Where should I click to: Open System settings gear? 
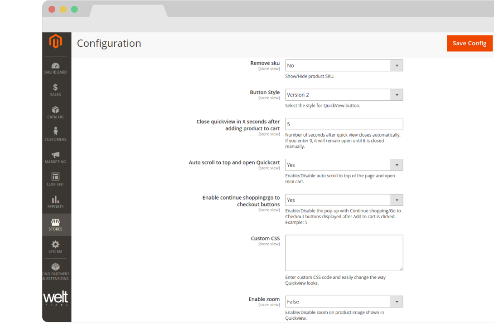[55, 247]
